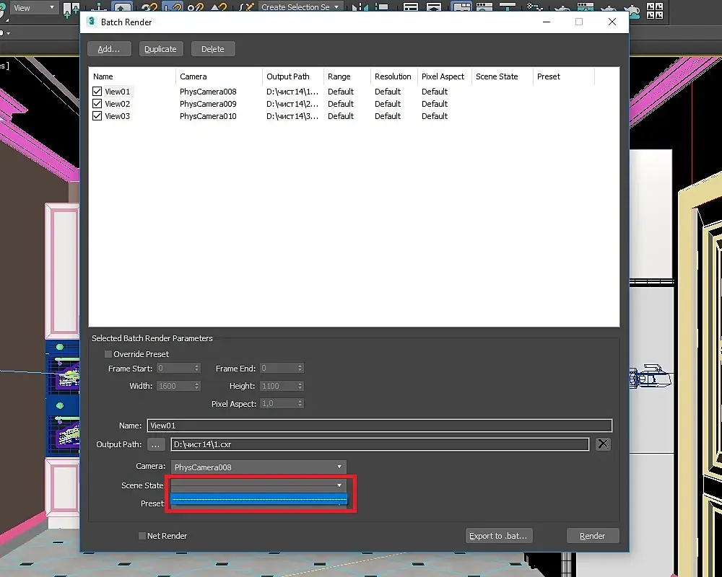Open the Material Editor node icon
Screen dimensions: 722x577
click(534, 7)
